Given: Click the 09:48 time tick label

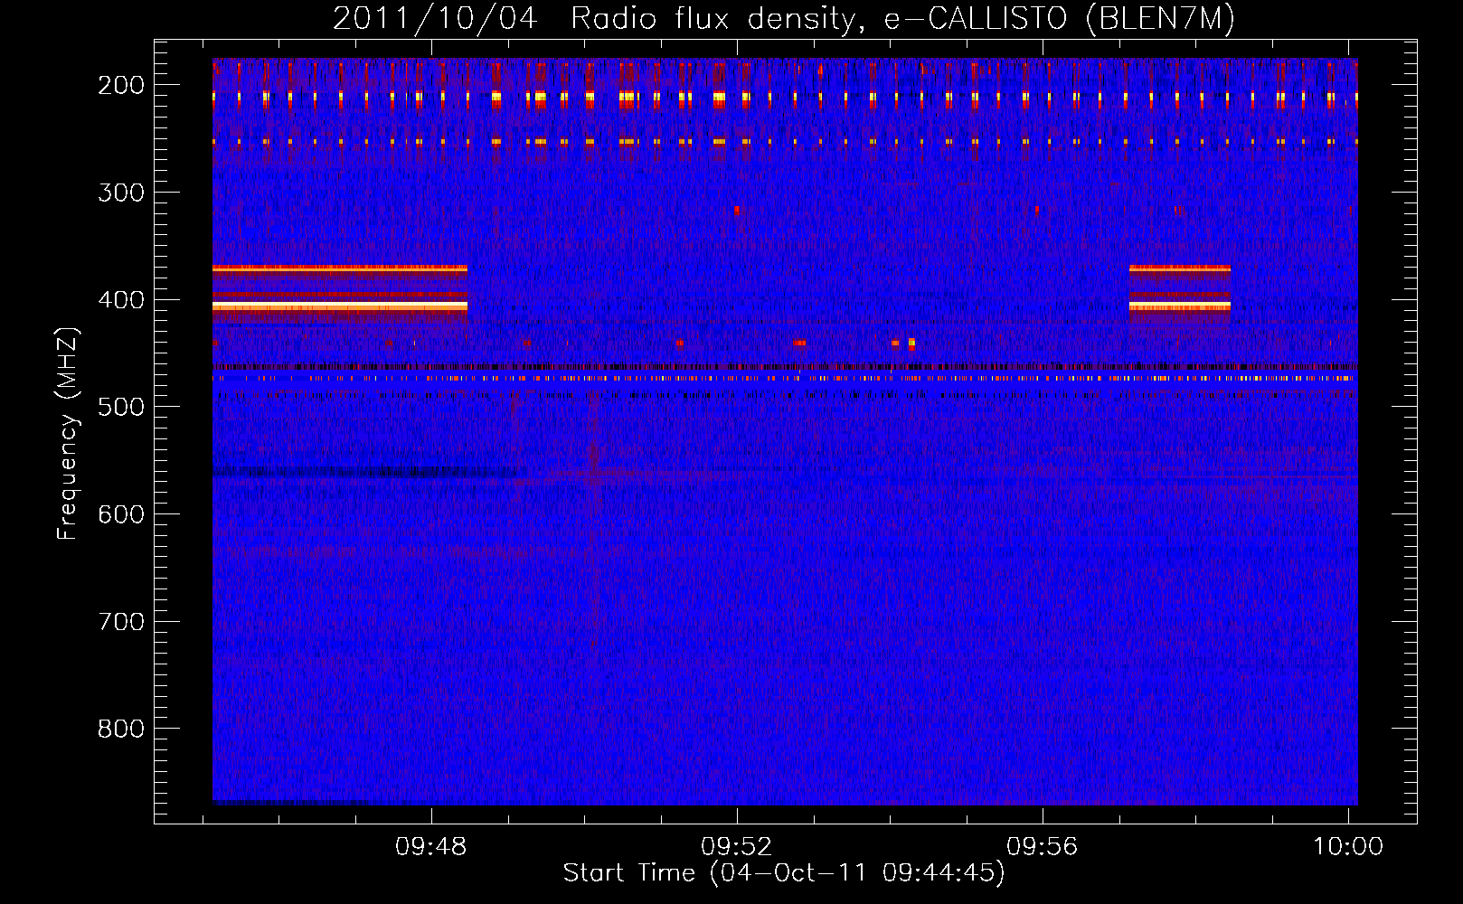Looking at the screenshot, I should coord(431,847).
